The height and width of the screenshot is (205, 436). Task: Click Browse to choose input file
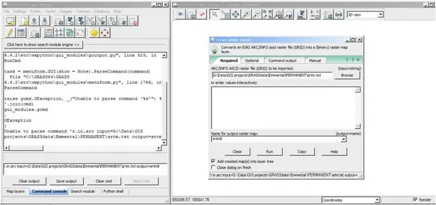pos(347,75)
